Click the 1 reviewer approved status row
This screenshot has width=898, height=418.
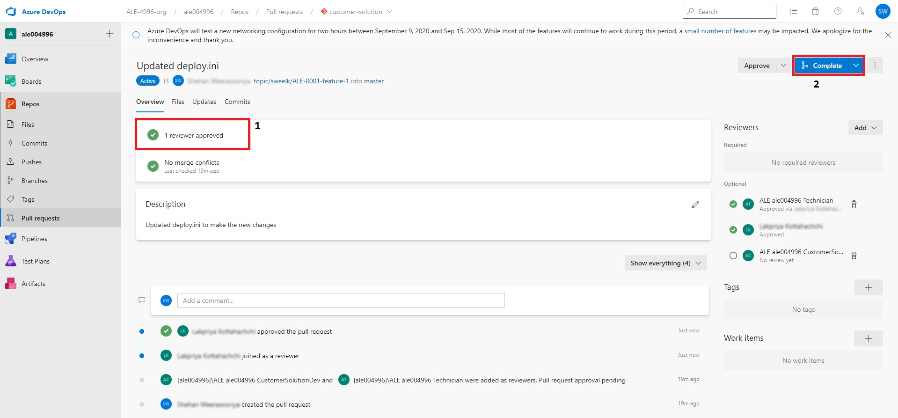(x=423, y=135)
